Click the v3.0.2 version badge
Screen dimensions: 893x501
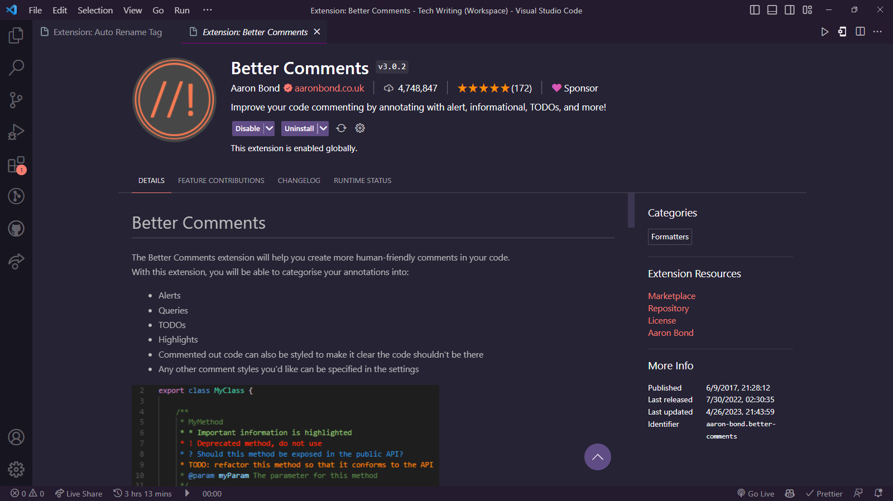(x=392, y=67)
